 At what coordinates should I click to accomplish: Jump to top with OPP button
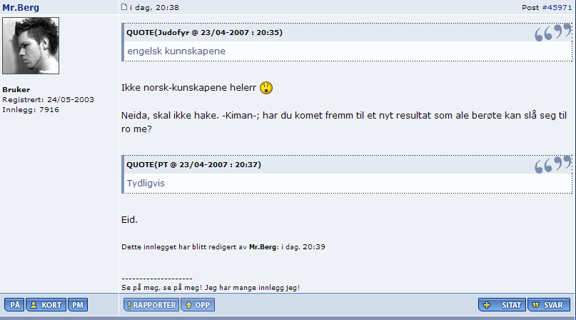(x=198, y=305)
